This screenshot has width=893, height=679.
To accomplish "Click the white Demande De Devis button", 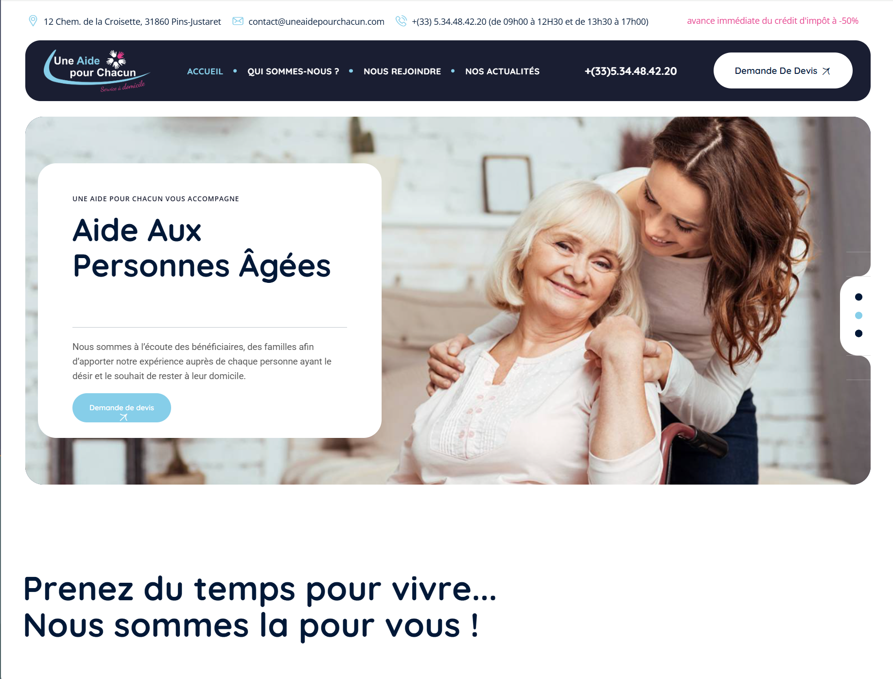I will coord(783,70).
